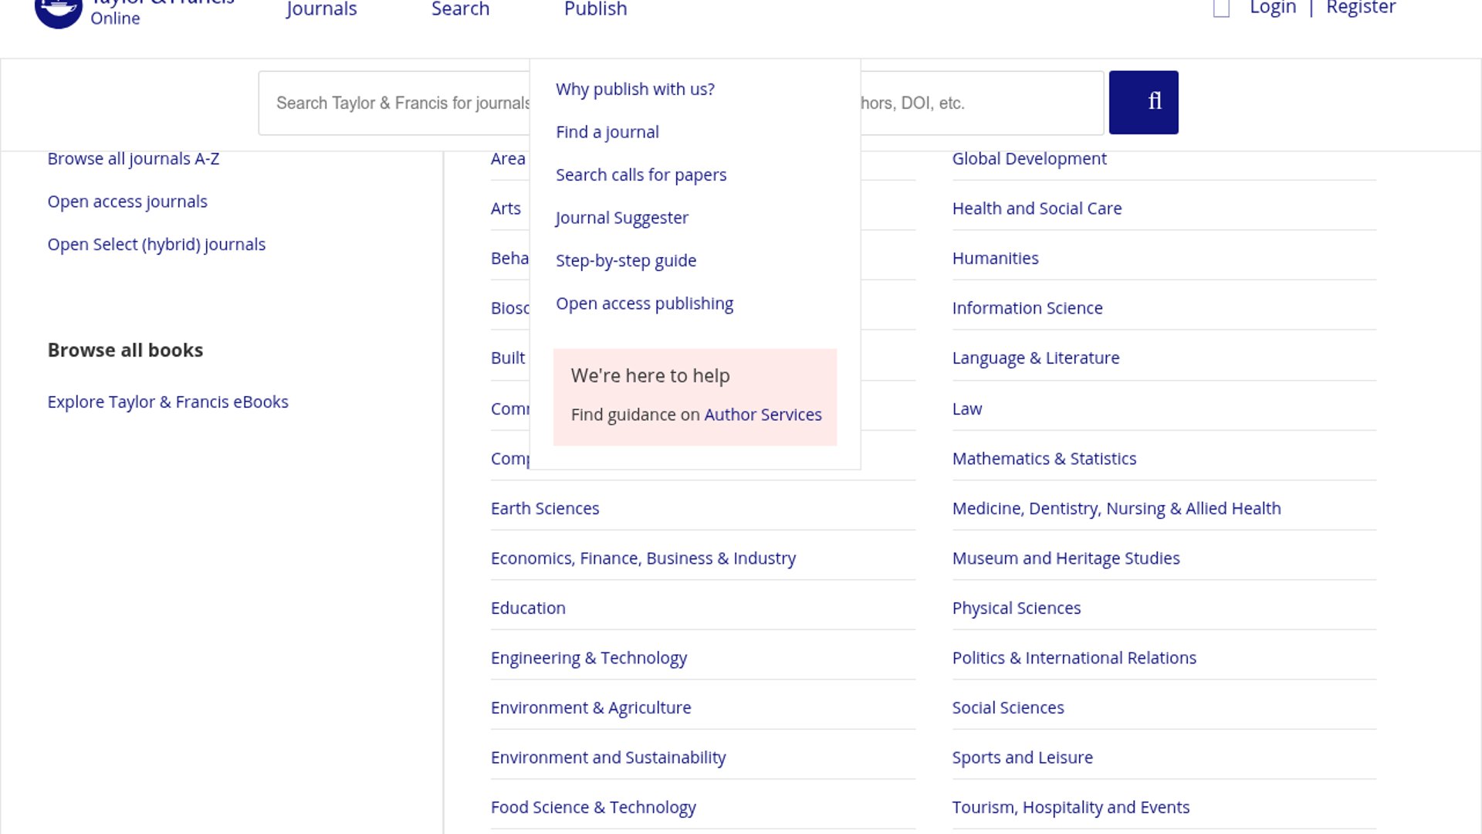
Task: Click the Register link
Action: pos(1361,8)
